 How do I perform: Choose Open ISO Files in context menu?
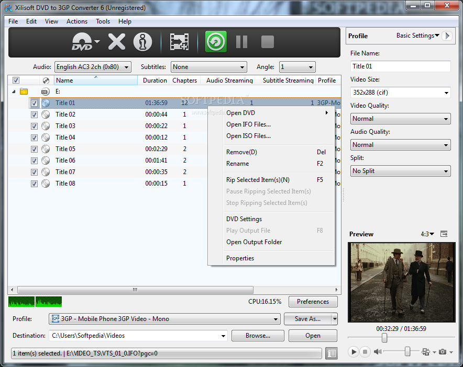coord(274,136)
